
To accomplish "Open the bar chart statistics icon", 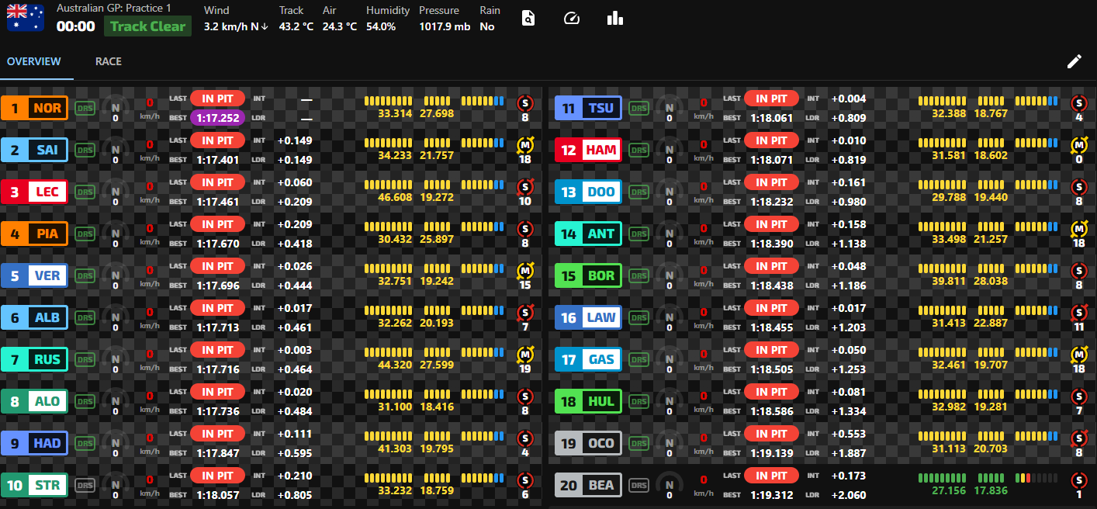I will (615, 18).
